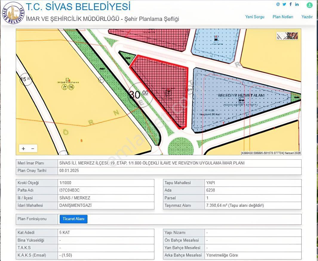Click the Bina Yüksekliği row label

pyautogui.click(x=31, y=240)
